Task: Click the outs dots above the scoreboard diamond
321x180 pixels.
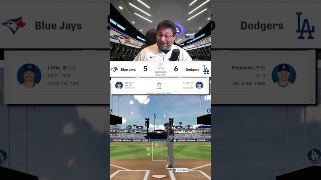Action: tap(160, 64)
